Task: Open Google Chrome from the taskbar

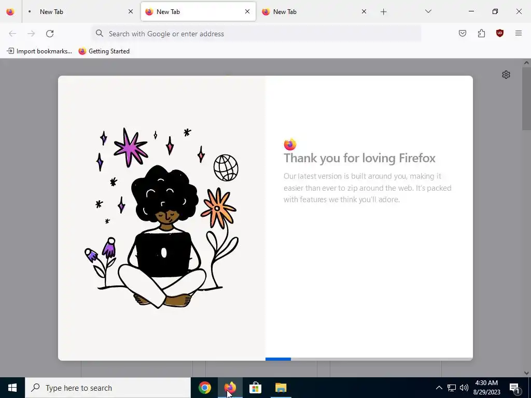Action: click(x=204, y=388)
